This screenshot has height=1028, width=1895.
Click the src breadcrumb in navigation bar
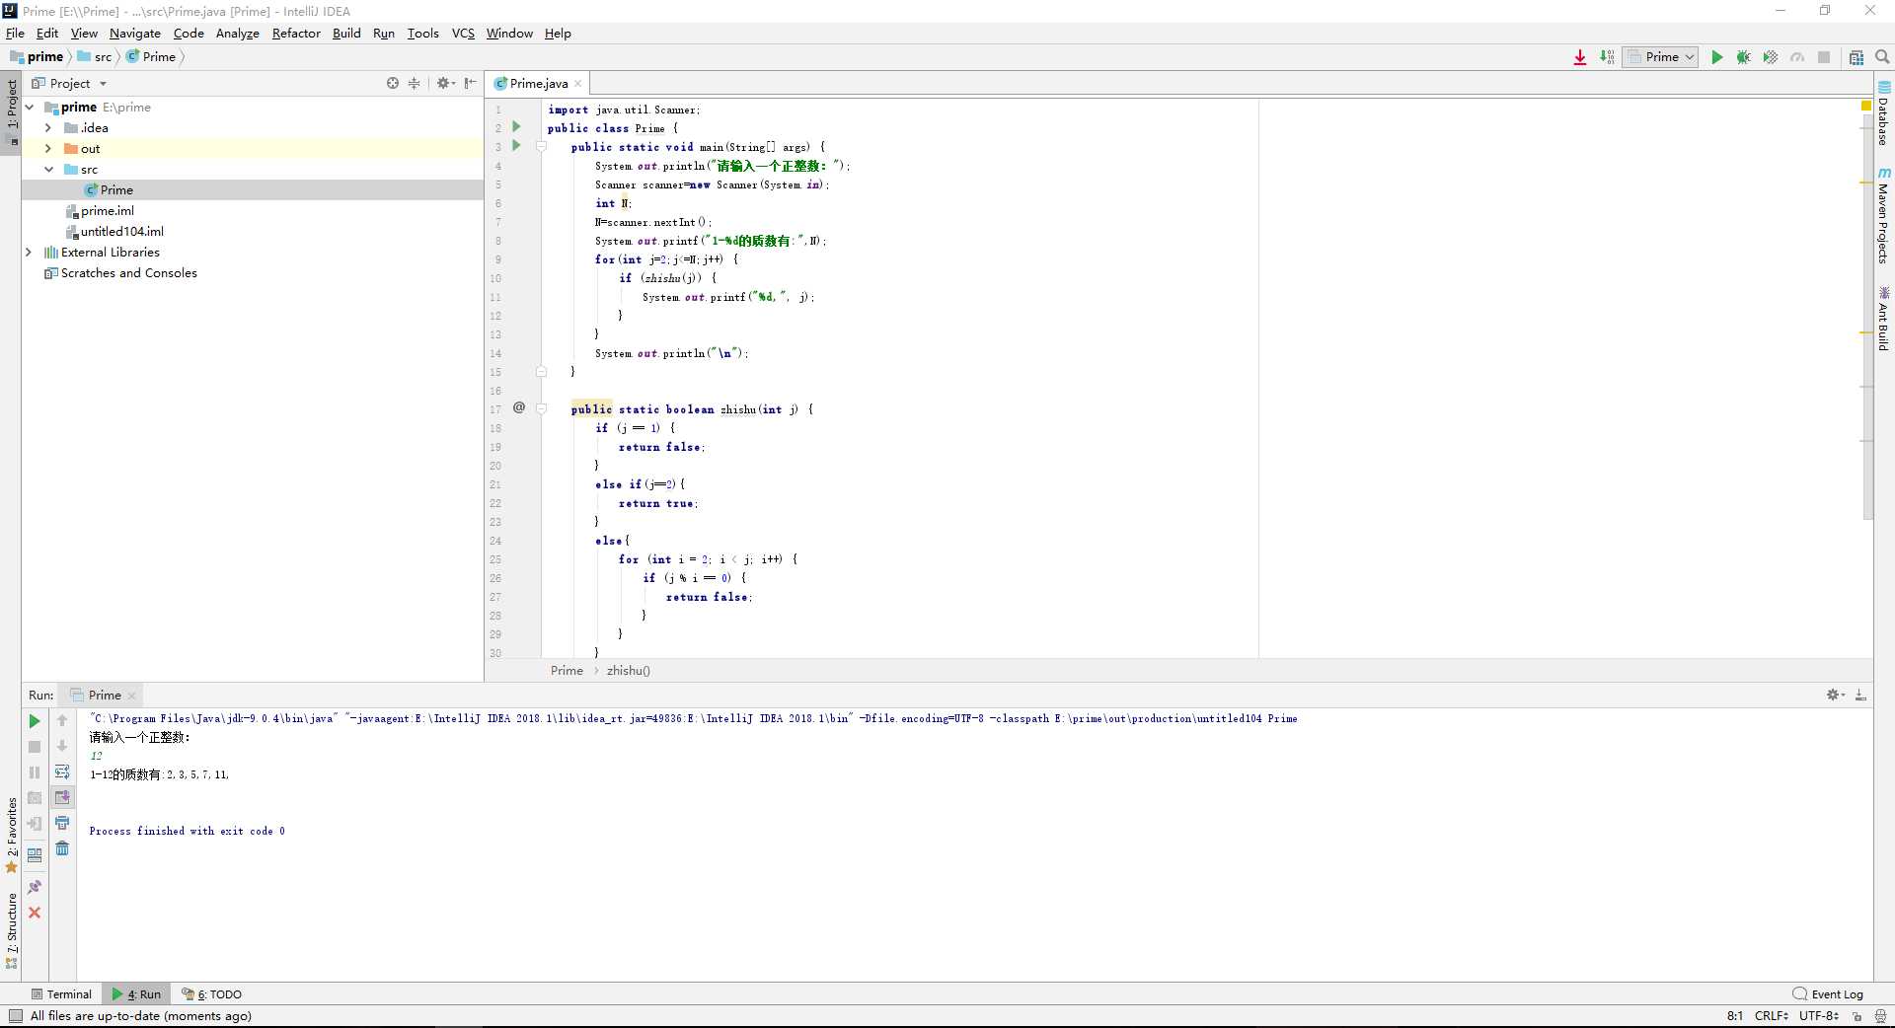coord(96,57)
